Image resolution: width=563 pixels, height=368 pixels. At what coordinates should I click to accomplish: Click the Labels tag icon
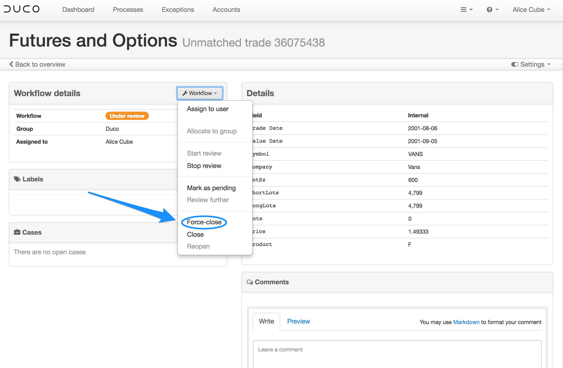[17, 179]
